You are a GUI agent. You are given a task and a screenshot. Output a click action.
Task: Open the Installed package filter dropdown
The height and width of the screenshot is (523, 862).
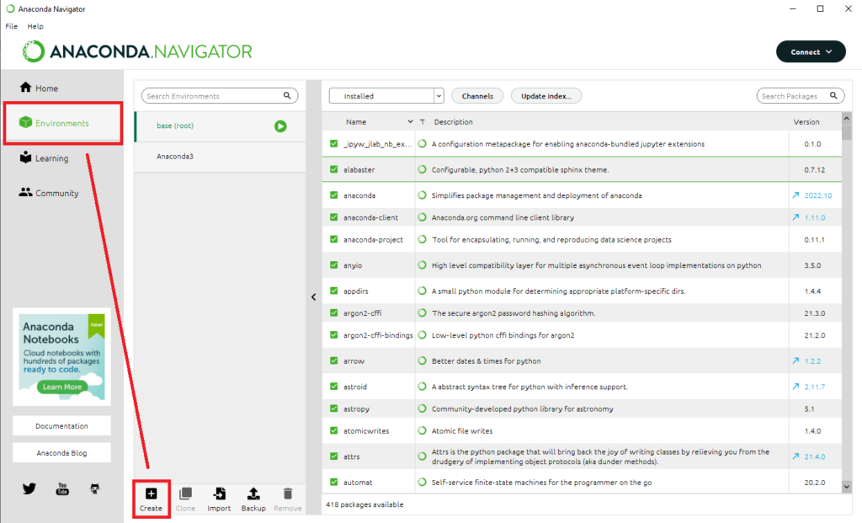(386, 96)
